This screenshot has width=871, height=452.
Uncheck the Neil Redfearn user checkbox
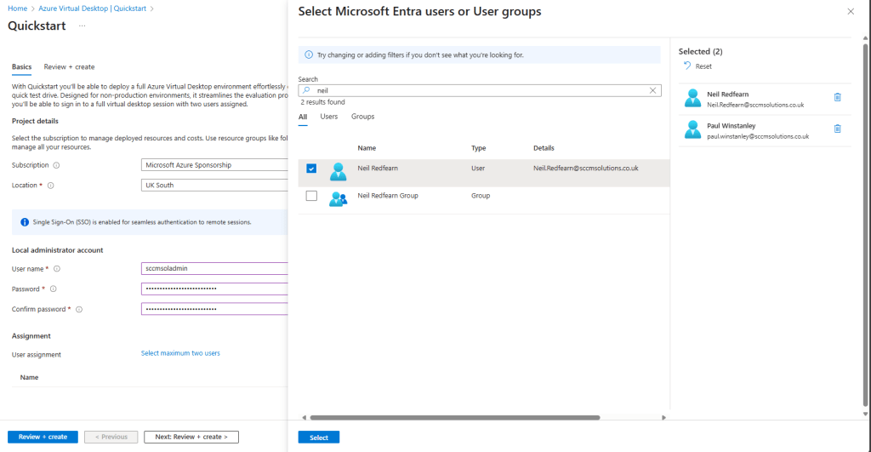click(x=311, y=169)
